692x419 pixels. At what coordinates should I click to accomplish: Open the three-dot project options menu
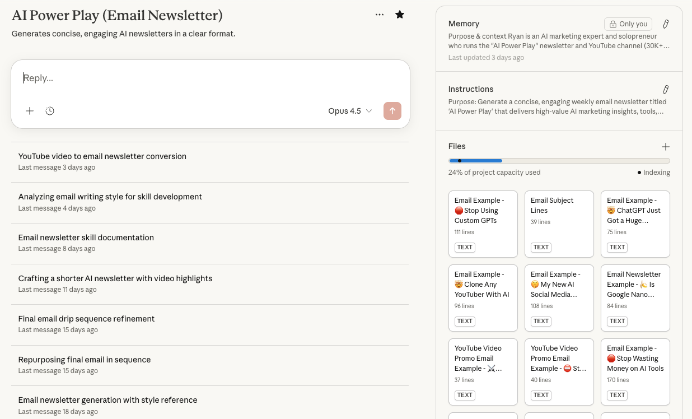(380, 15)
